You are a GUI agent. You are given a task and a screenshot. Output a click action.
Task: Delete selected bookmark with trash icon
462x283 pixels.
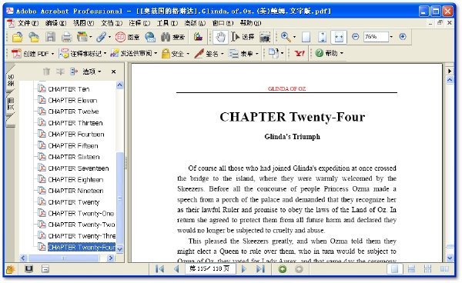click(46, 72)
